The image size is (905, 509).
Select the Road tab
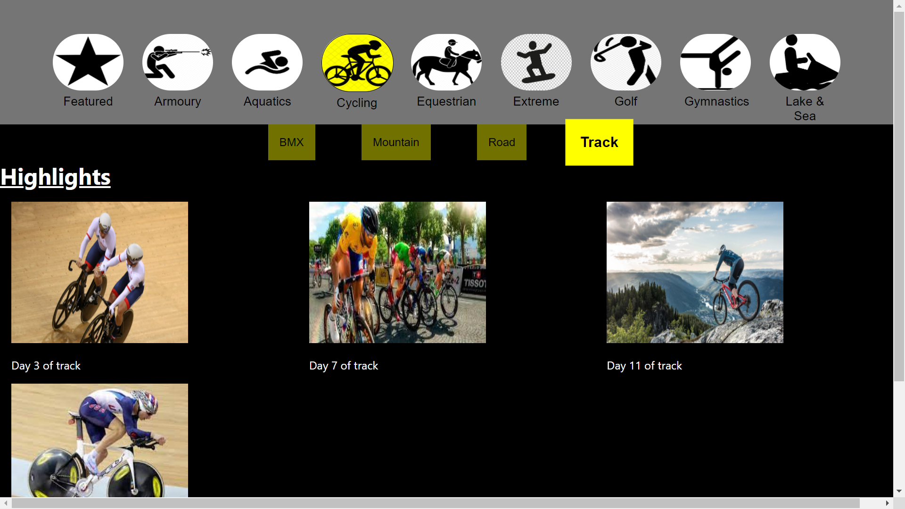(x=502, y=142)
